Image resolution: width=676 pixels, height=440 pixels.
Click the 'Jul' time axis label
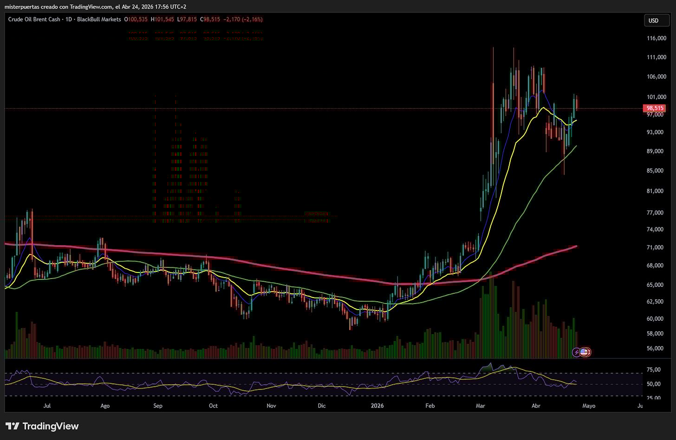click(47, 406)
